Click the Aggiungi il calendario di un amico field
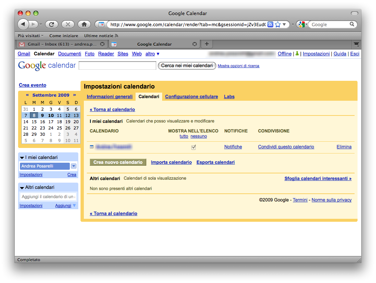The width and height of the screenshot is (376, 283). [x=48, y=197]
